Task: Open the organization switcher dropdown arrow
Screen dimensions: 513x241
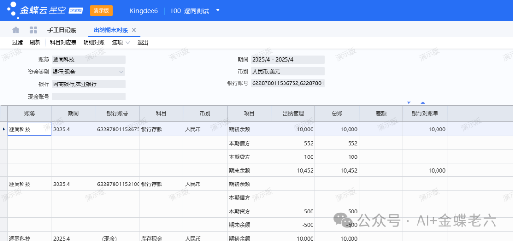Action: [x=218, y=10]
